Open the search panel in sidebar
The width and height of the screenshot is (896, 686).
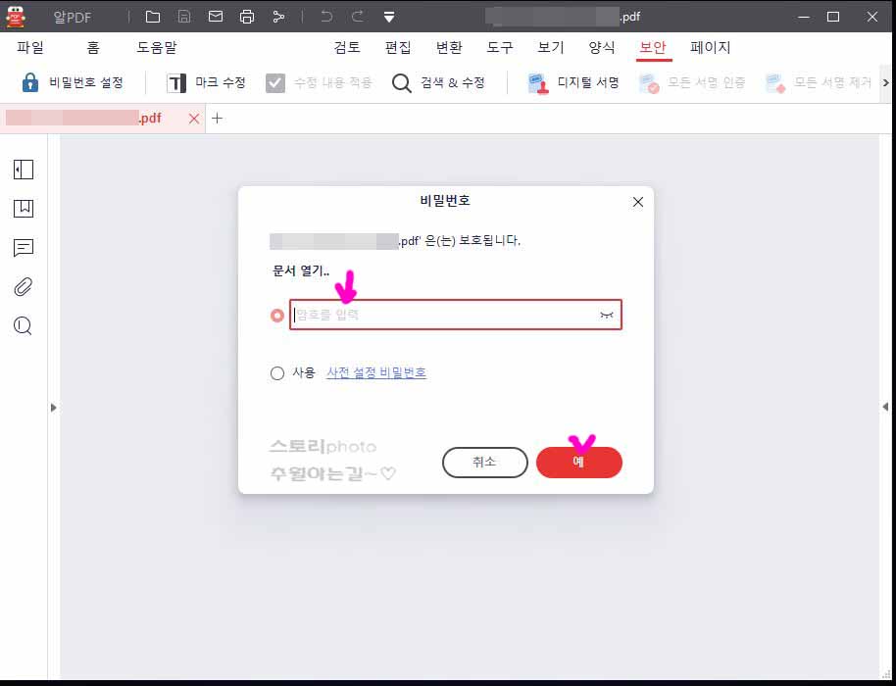pos(23,325)
